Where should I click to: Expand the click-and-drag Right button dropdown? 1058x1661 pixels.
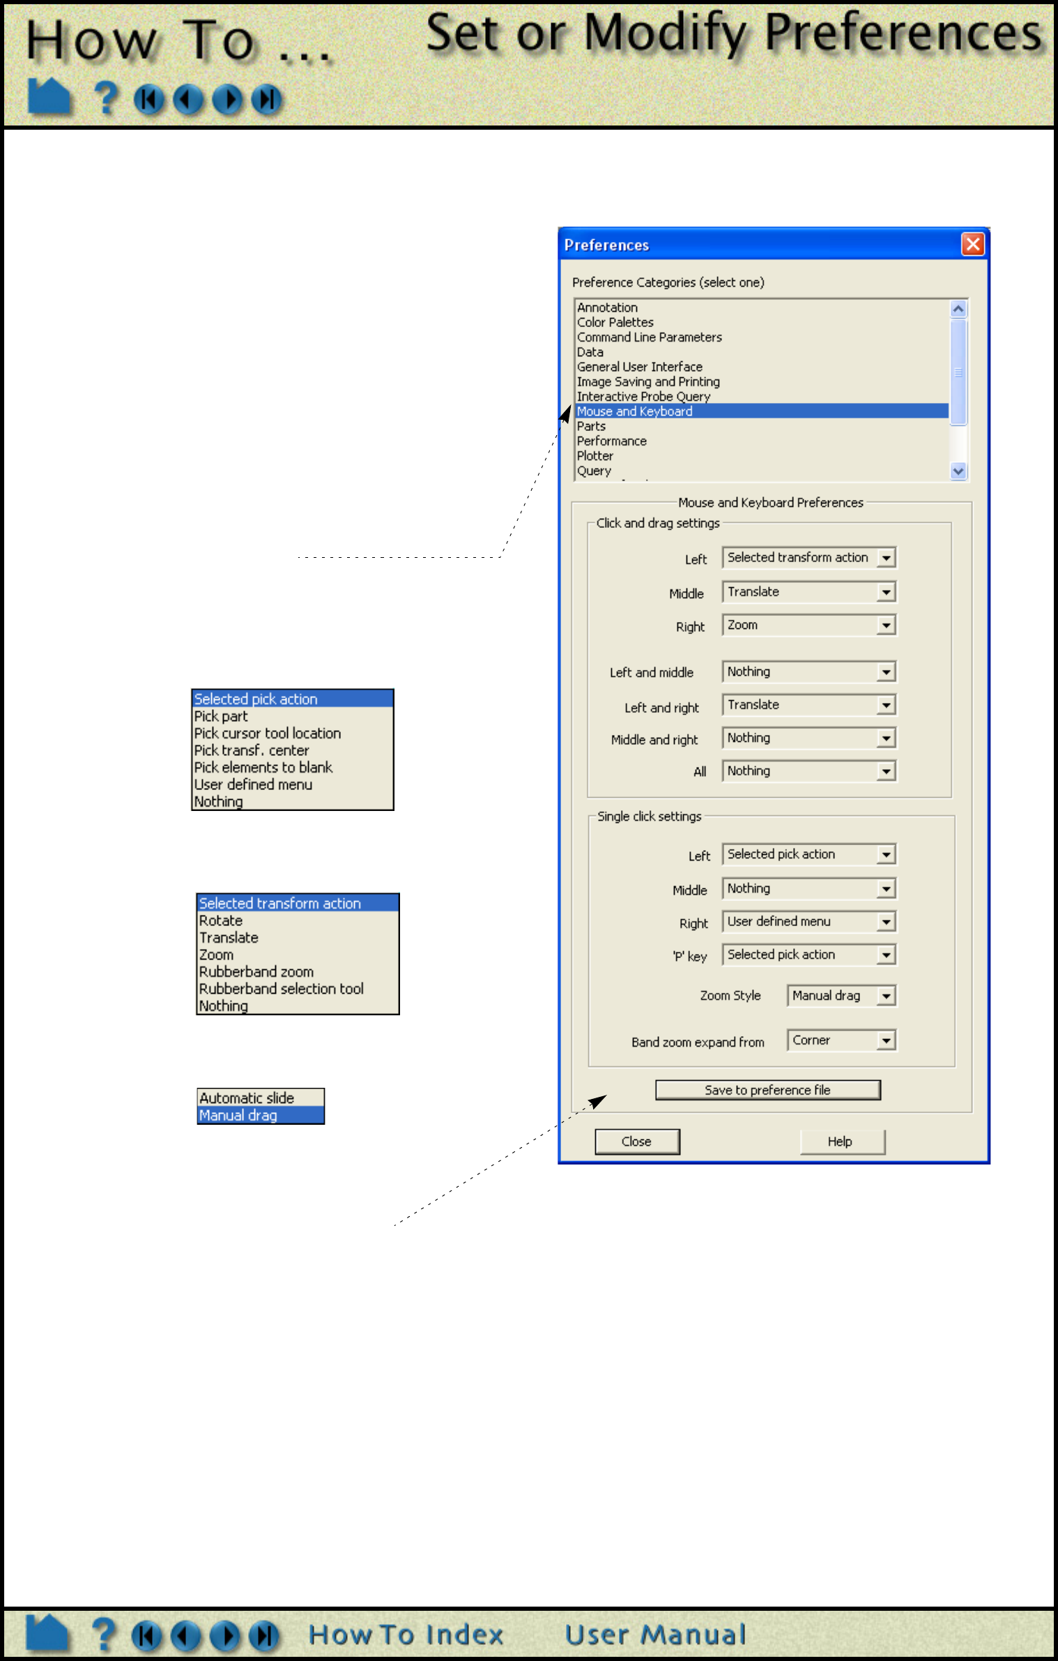pos(809,625)
